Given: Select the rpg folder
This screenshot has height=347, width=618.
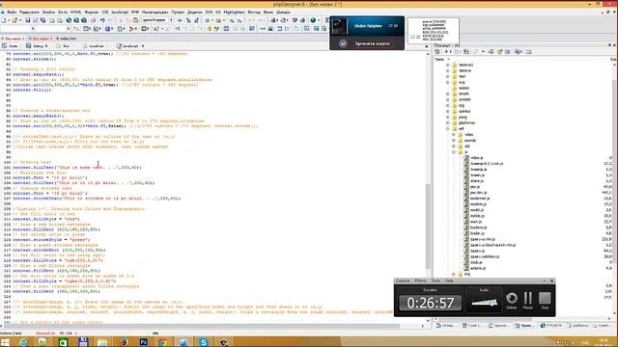Looking at the screenshot, I should pos(462,105).
